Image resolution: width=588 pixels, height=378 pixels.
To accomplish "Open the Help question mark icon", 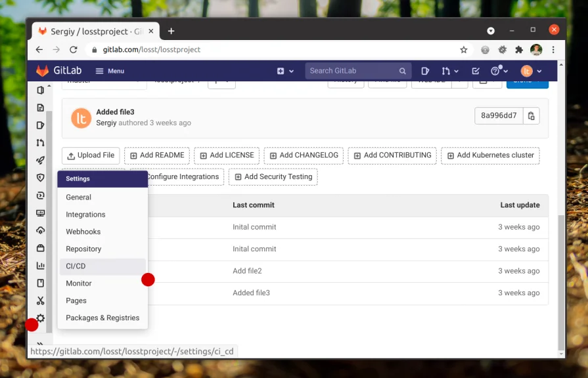I will click(x=494, y=70).
